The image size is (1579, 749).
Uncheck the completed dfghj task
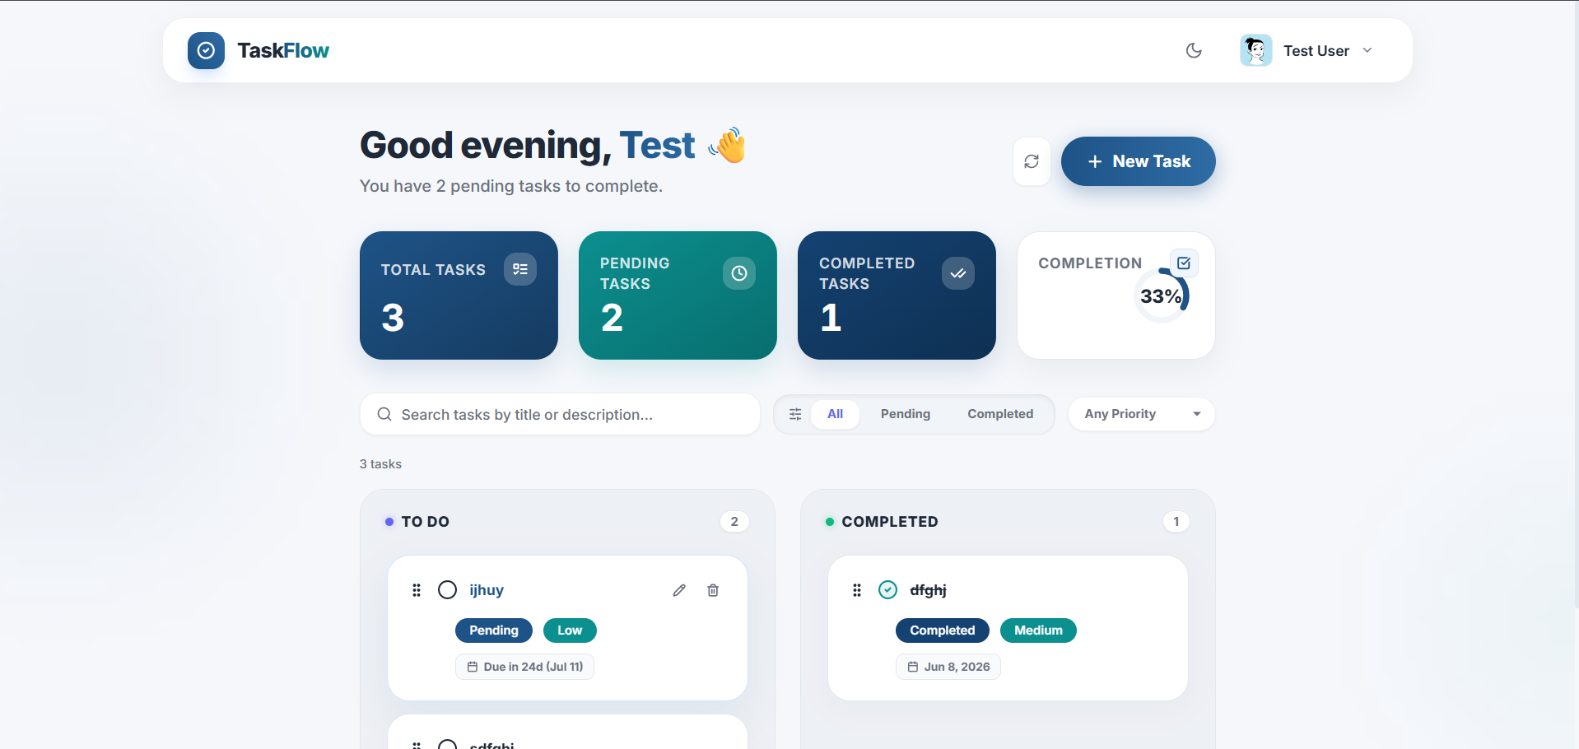click(x=887, y=590)
